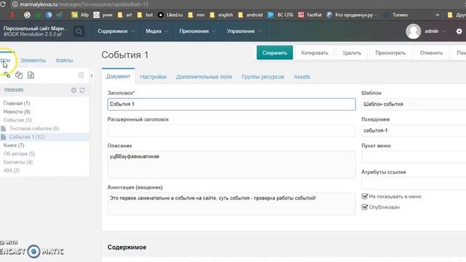The height and width of the screenshot is (262, 466).
Task: Open the settings gear icon
Action: pos(459,31)
